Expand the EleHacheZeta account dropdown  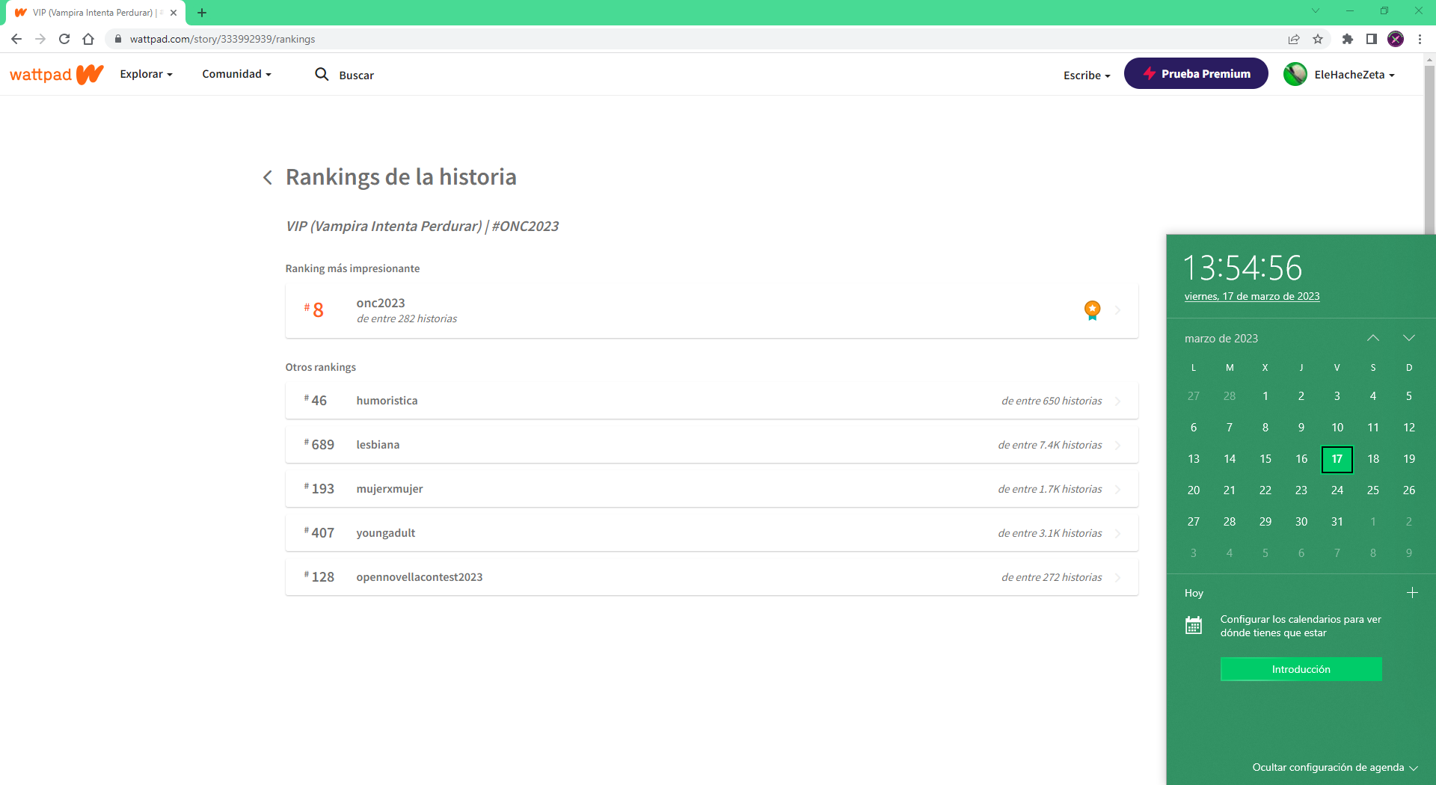1354,75
